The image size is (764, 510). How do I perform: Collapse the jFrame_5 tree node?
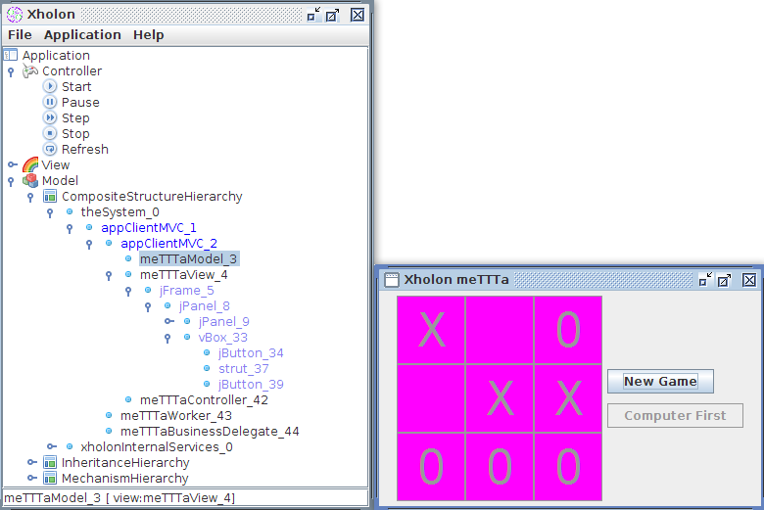pyautogui.click(x=128, y=291)
